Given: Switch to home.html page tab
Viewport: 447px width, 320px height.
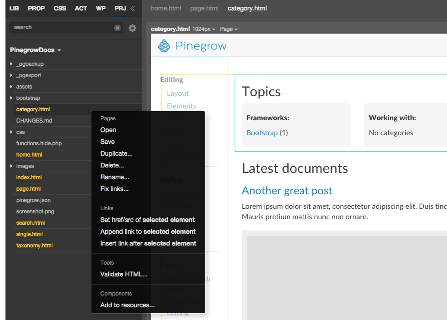Looking at the screenshot, I should point(166,9).
